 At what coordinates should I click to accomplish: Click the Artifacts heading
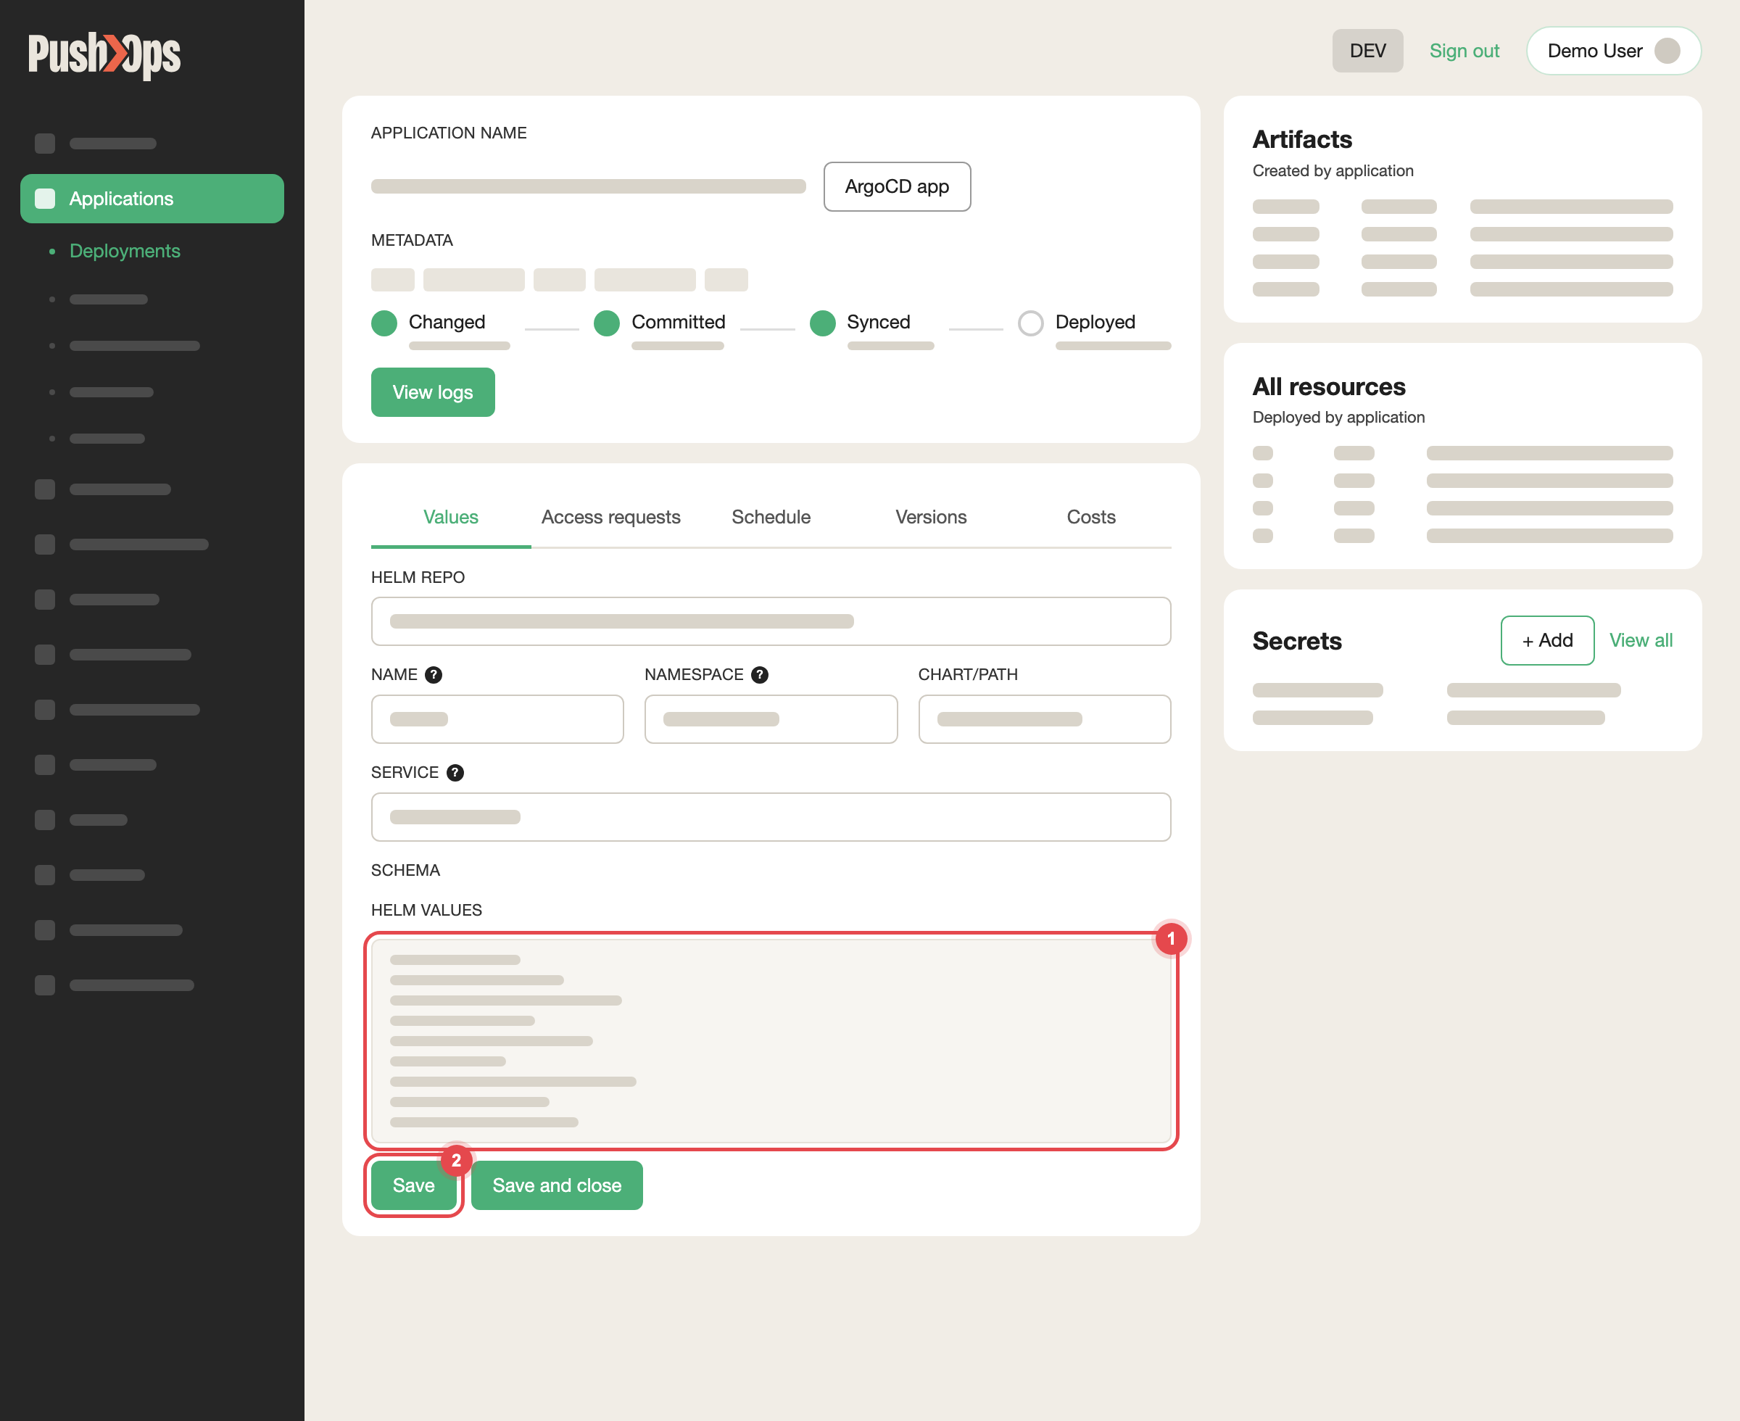1302,140
